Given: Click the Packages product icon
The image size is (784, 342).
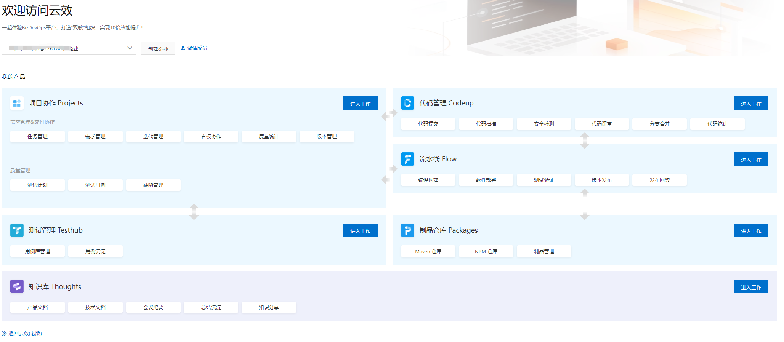Looking at the screenshot, I should [407, 230].
